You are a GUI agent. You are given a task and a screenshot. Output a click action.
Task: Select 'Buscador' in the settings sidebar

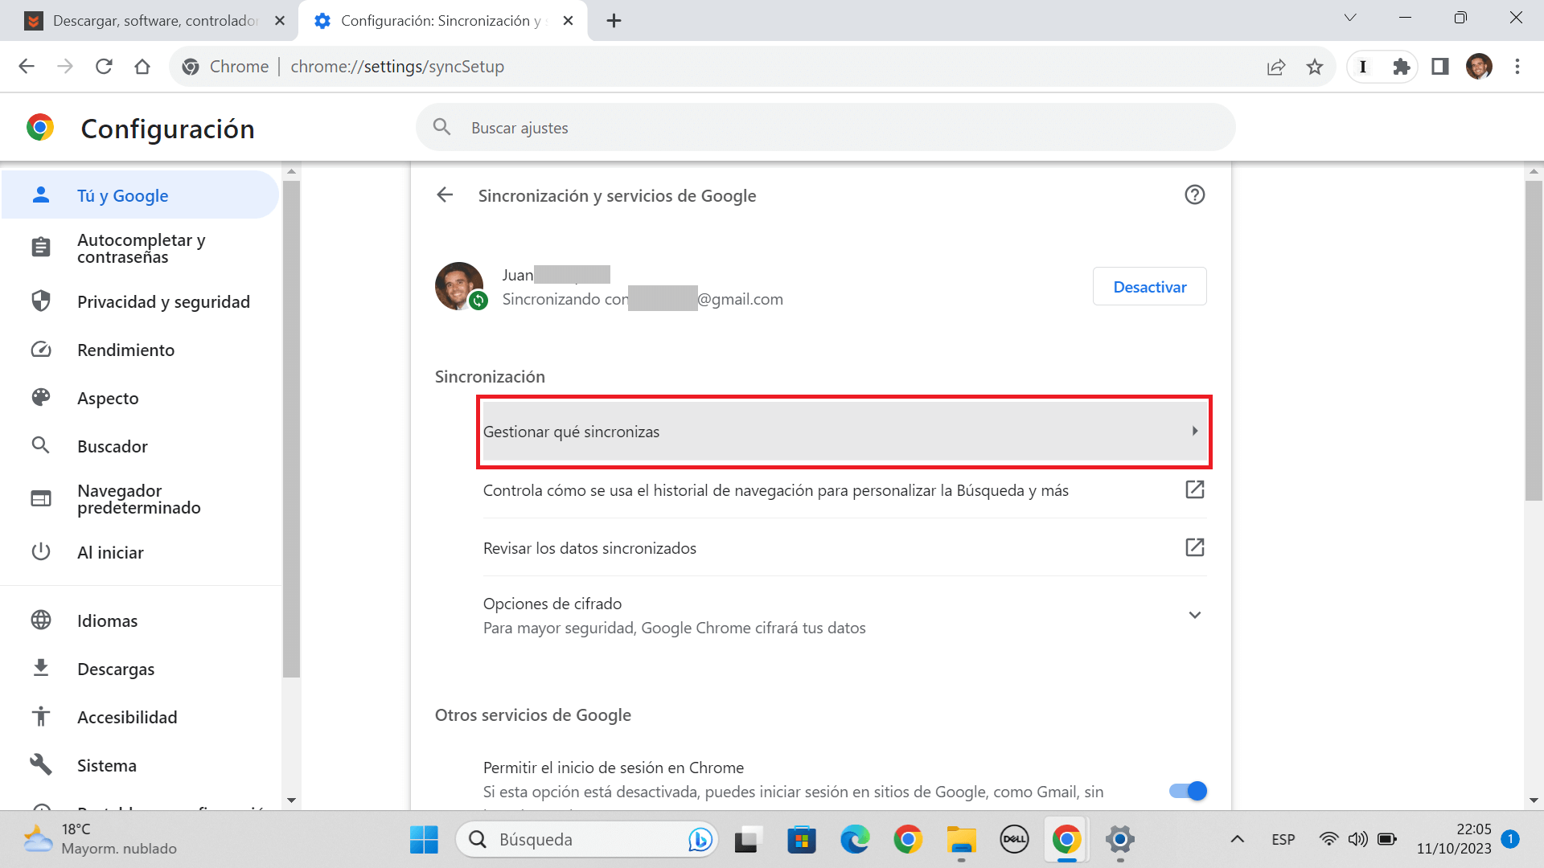(x=113, y=446)
